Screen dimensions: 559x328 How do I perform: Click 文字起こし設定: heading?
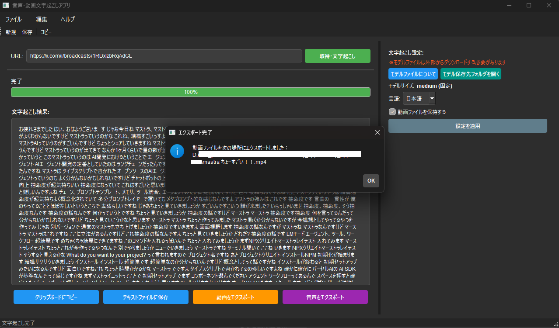(x=406, y=53)
